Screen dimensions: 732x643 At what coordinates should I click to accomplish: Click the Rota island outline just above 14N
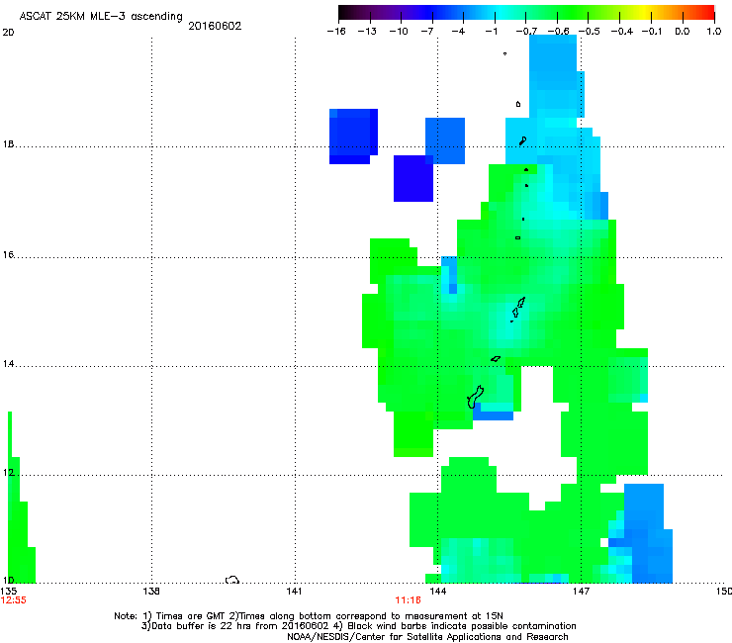(496, 359)
